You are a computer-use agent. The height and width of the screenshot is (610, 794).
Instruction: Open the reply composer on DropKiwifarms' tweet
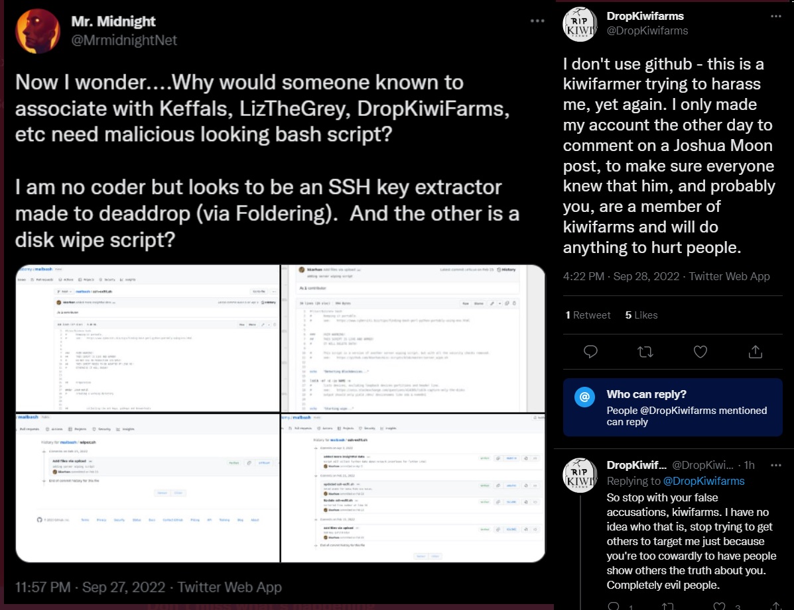point(590,352)
